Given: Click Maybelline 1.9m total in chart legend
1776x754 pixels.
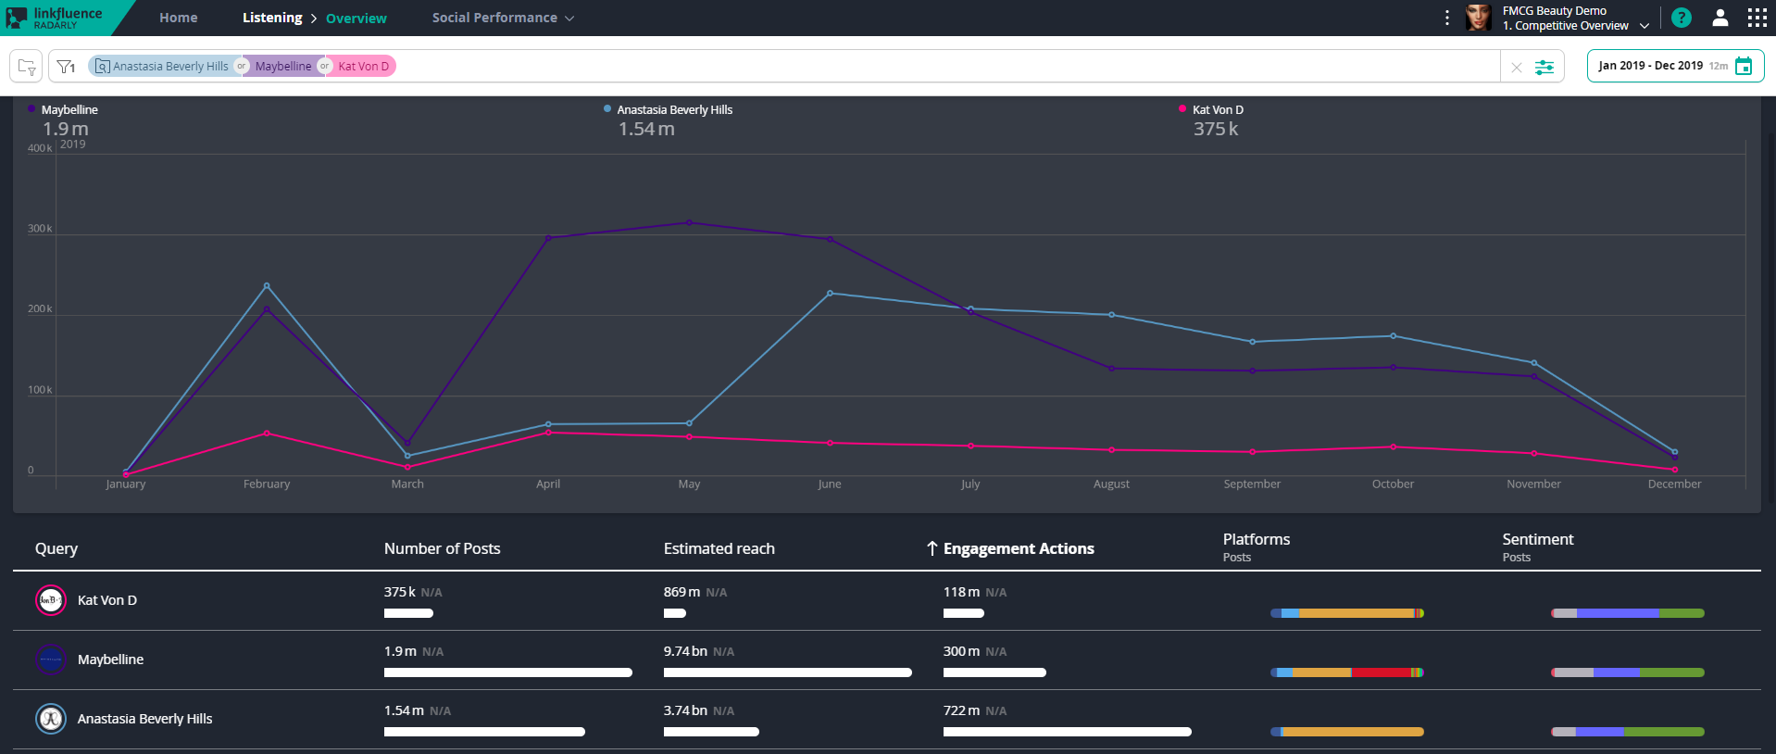Looking at the screenshot, I should pos(66,129).
